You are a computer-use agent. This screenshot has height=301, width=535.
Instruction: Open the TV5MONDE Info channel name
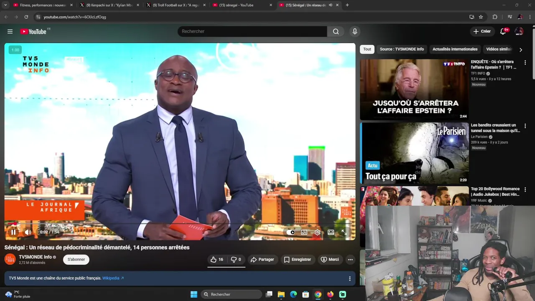[35, 257]
